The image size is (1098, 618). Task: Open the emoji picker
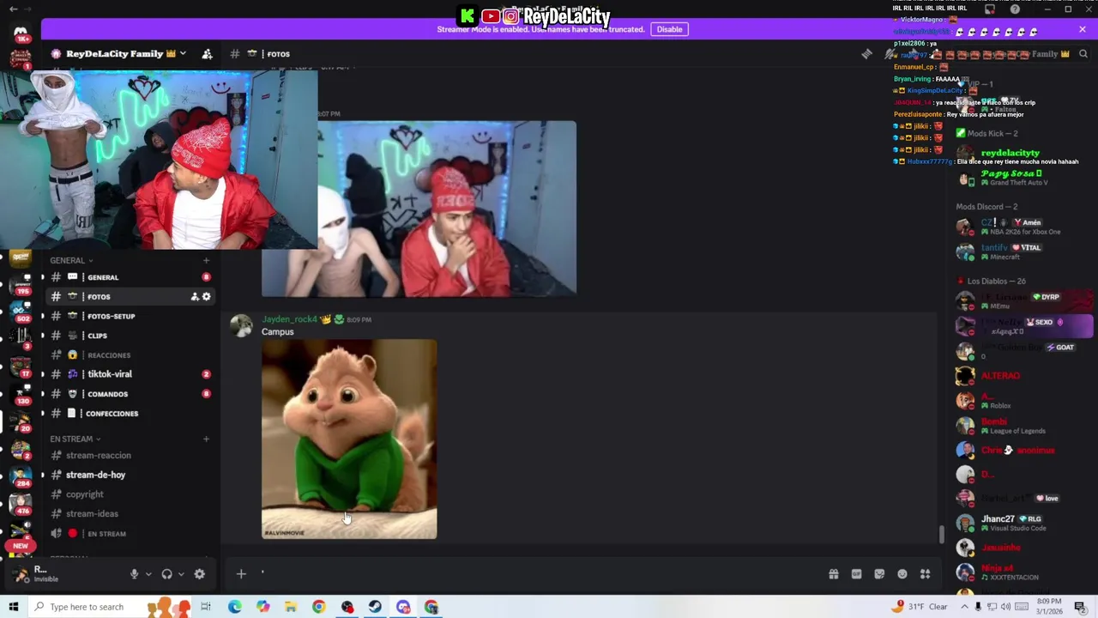[902, 574]
